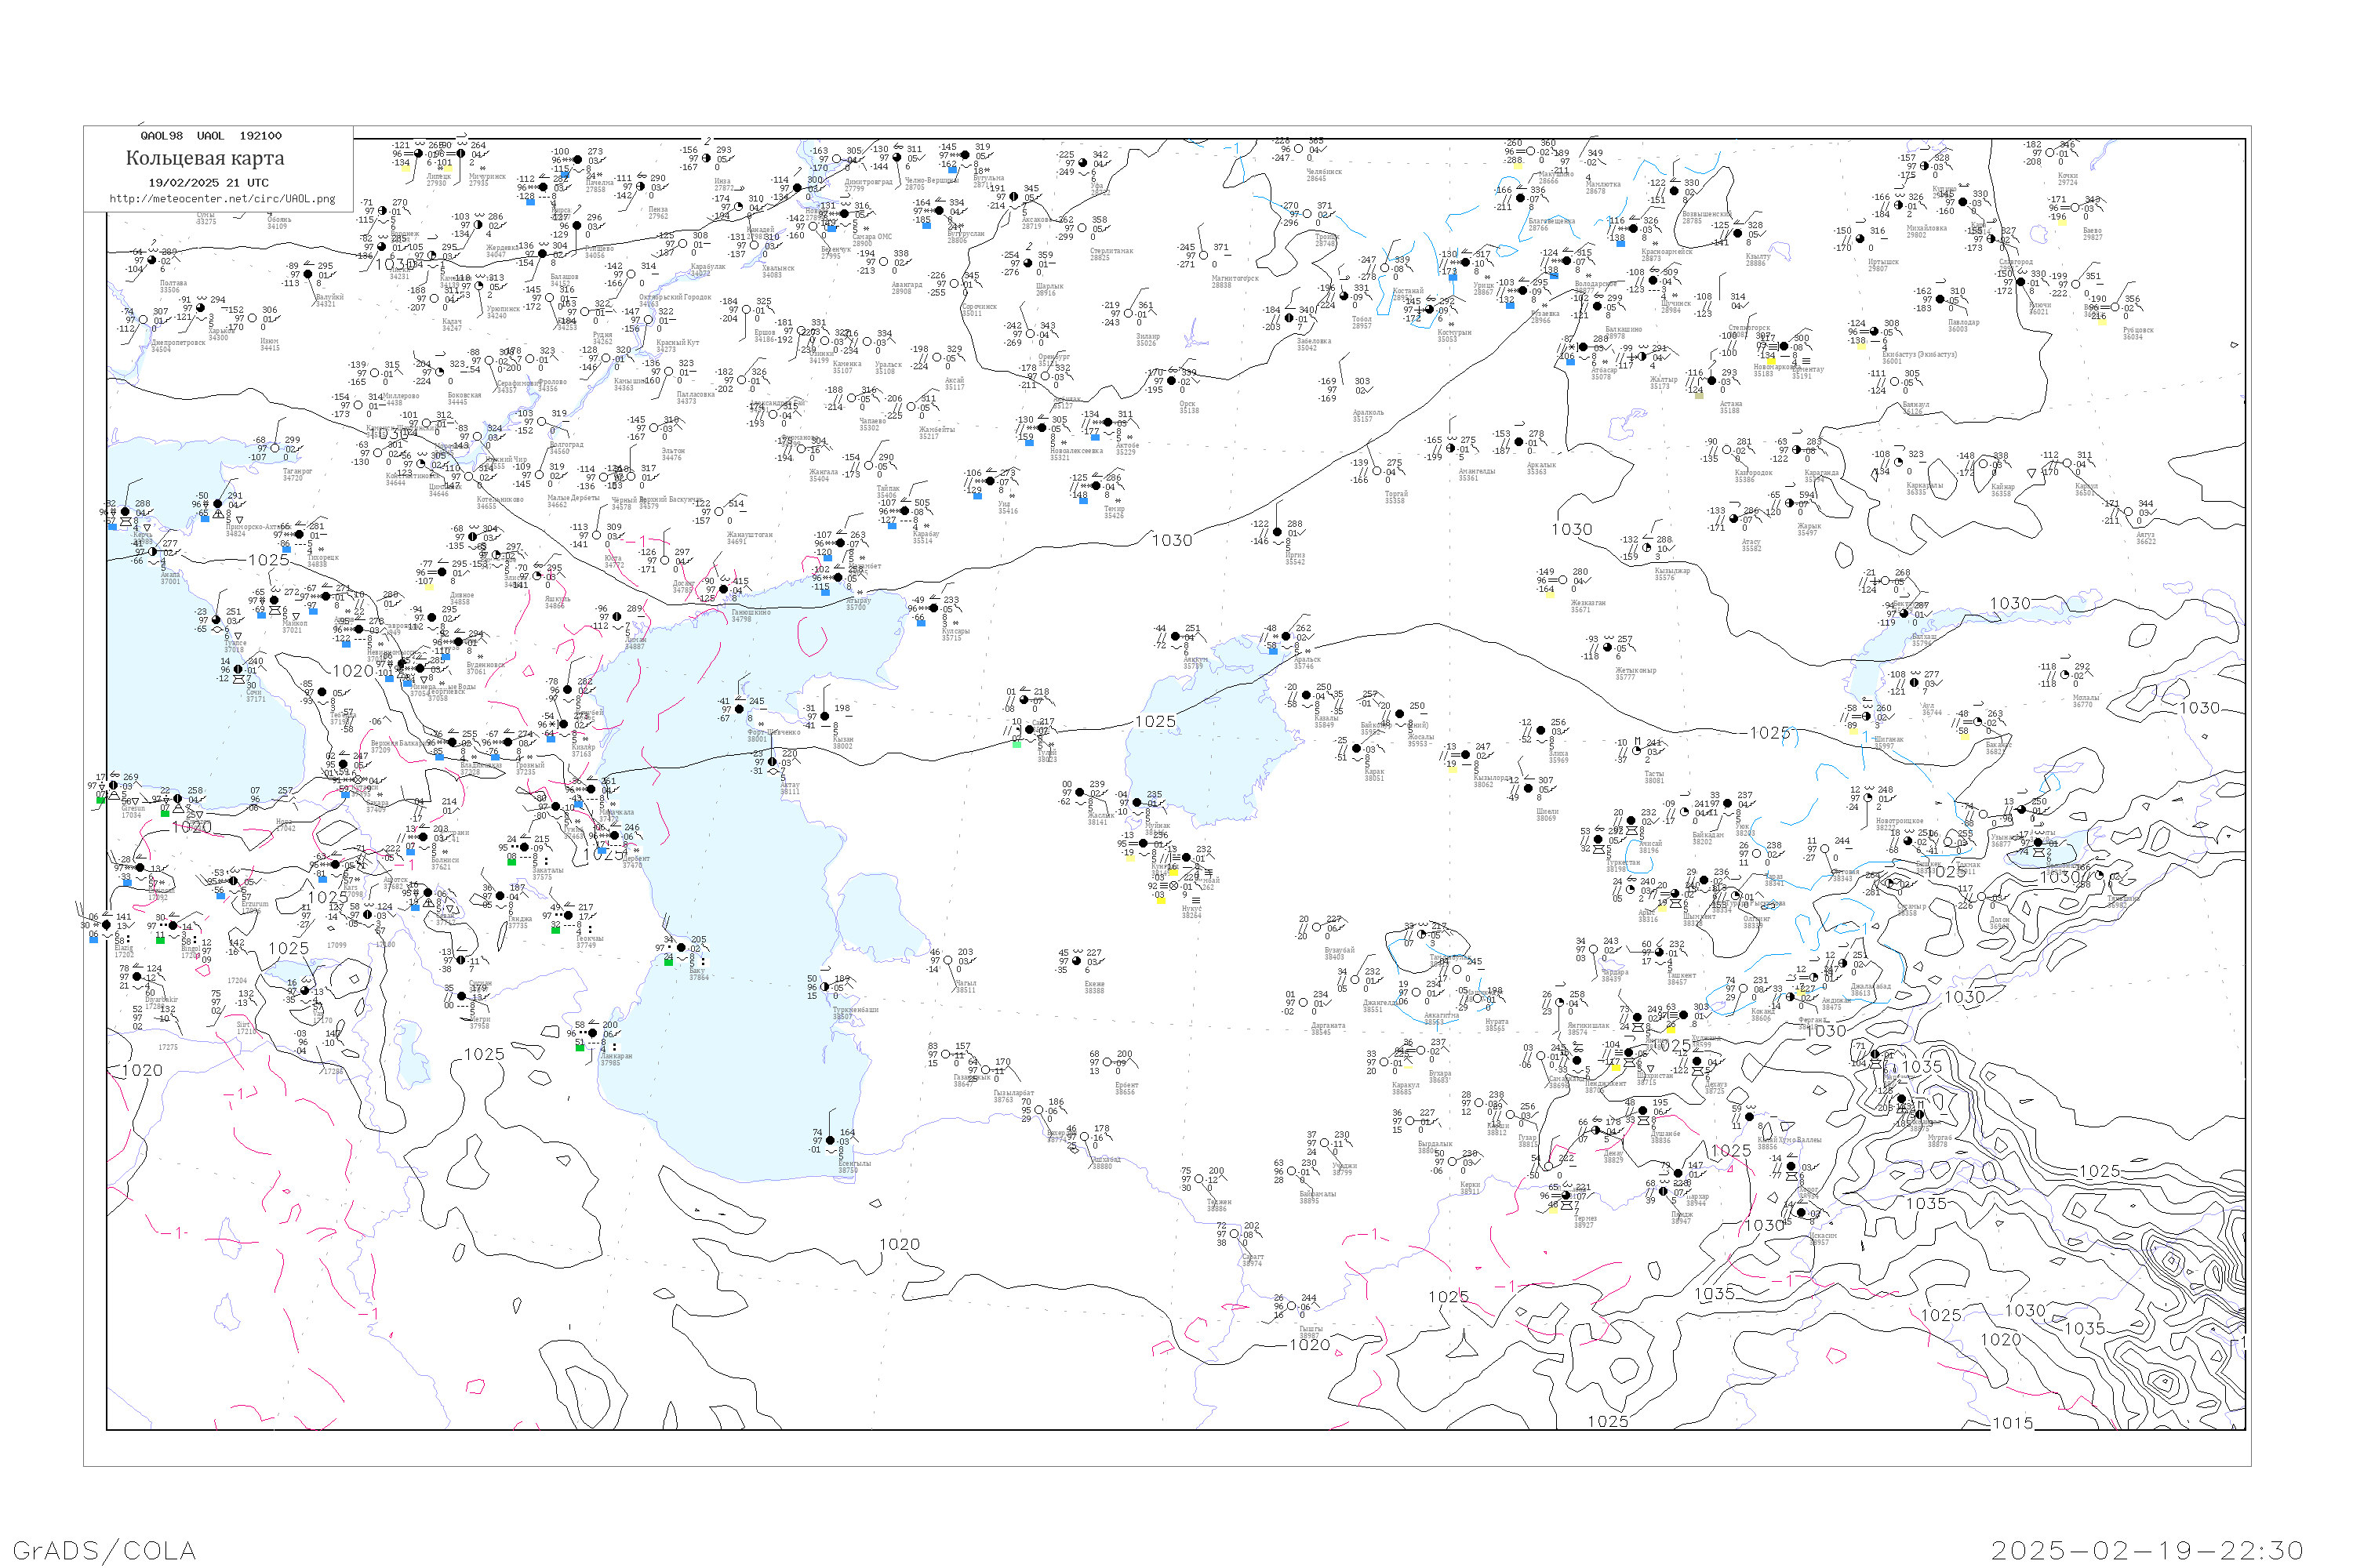This screenshot has width=2353, height=1568.
Task: Click the QAOL98 UAOL 192100 header text
Action: point(211,135)
